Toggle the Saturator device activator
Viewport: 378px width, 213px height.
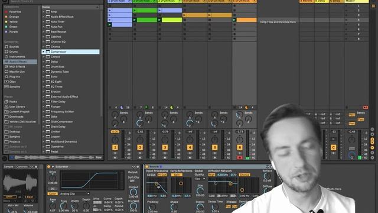(x=48, y=167)
